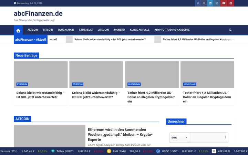Open the BLOCKCHAIN menu item

pyautogui.click(x=66, y=30)
